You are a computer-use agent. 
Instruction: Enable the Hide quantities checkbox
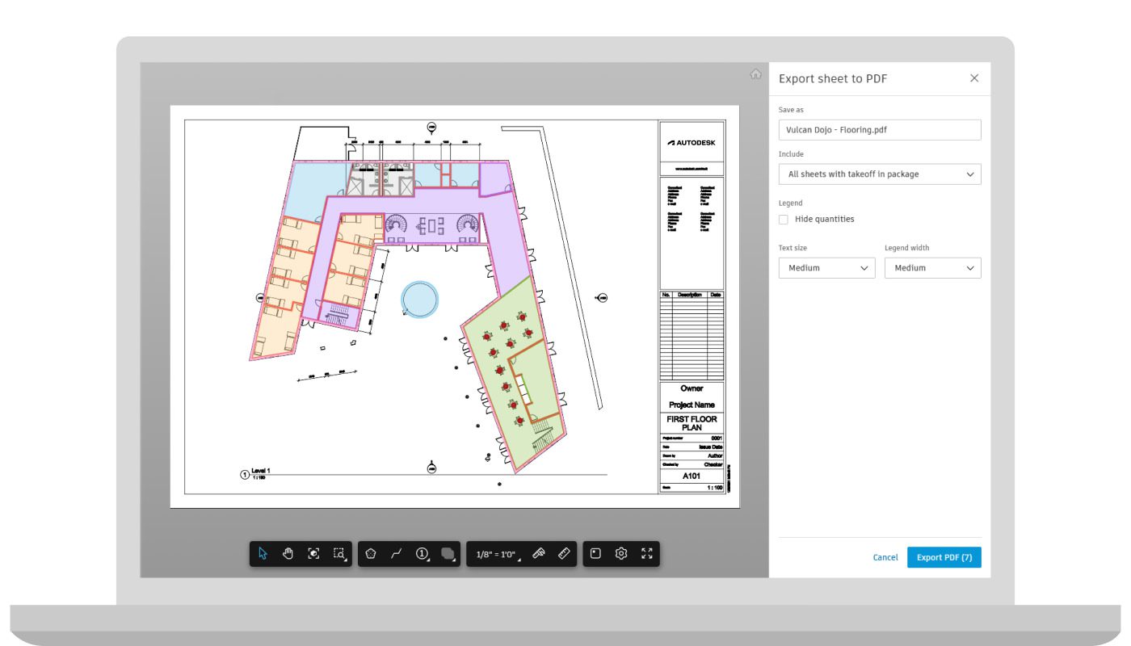784,220
